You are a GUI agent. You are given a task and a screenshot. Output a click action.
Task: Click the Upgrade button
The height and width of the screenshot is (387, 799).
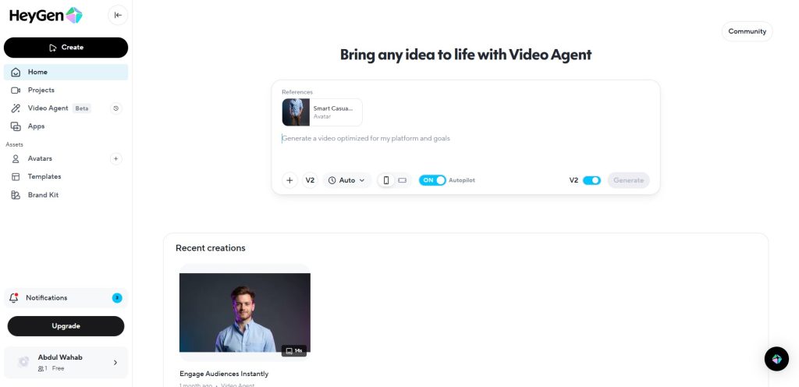66,326
